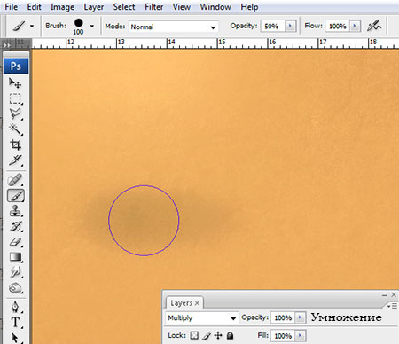Activate the Crop tool
The image size is (399, 344).
15,145
